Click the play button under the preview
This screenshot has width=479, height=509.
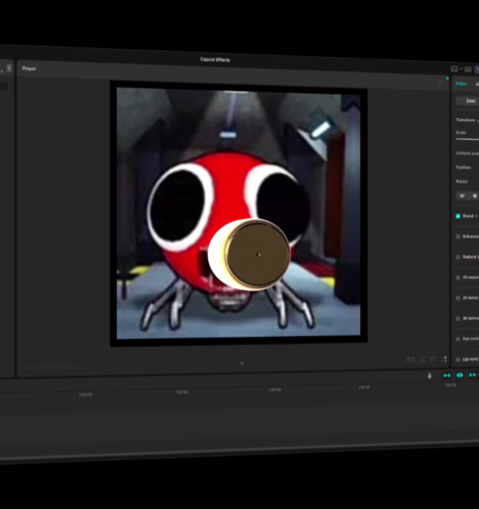[x=242, y=363]
